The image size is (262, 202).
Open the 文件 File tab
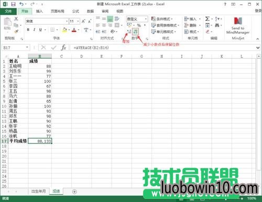coord(8,12)
